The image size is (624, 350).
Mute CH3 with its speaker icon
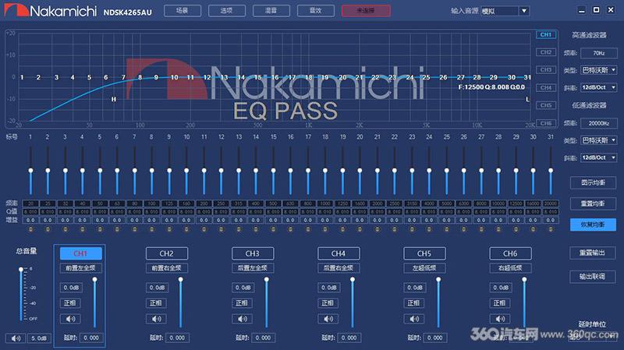click(243, 319)
